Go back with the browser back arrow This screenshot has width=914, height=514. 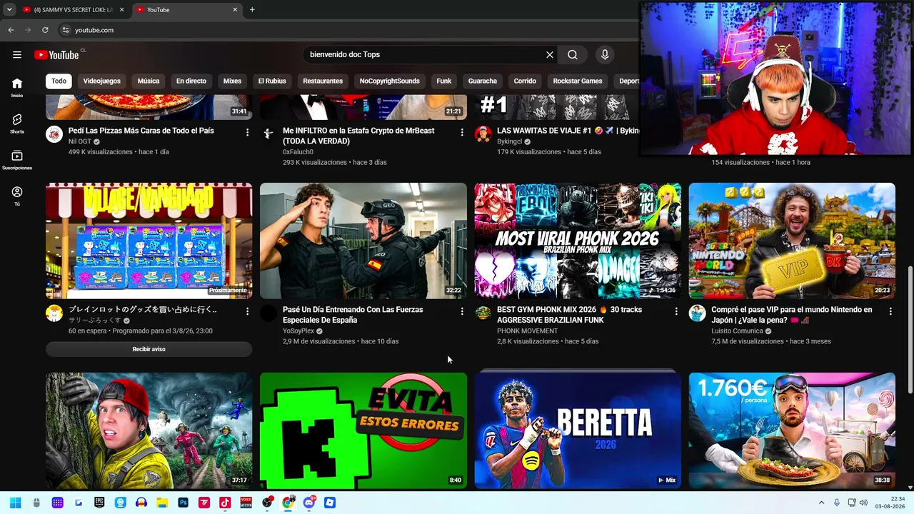pos(11,30)
